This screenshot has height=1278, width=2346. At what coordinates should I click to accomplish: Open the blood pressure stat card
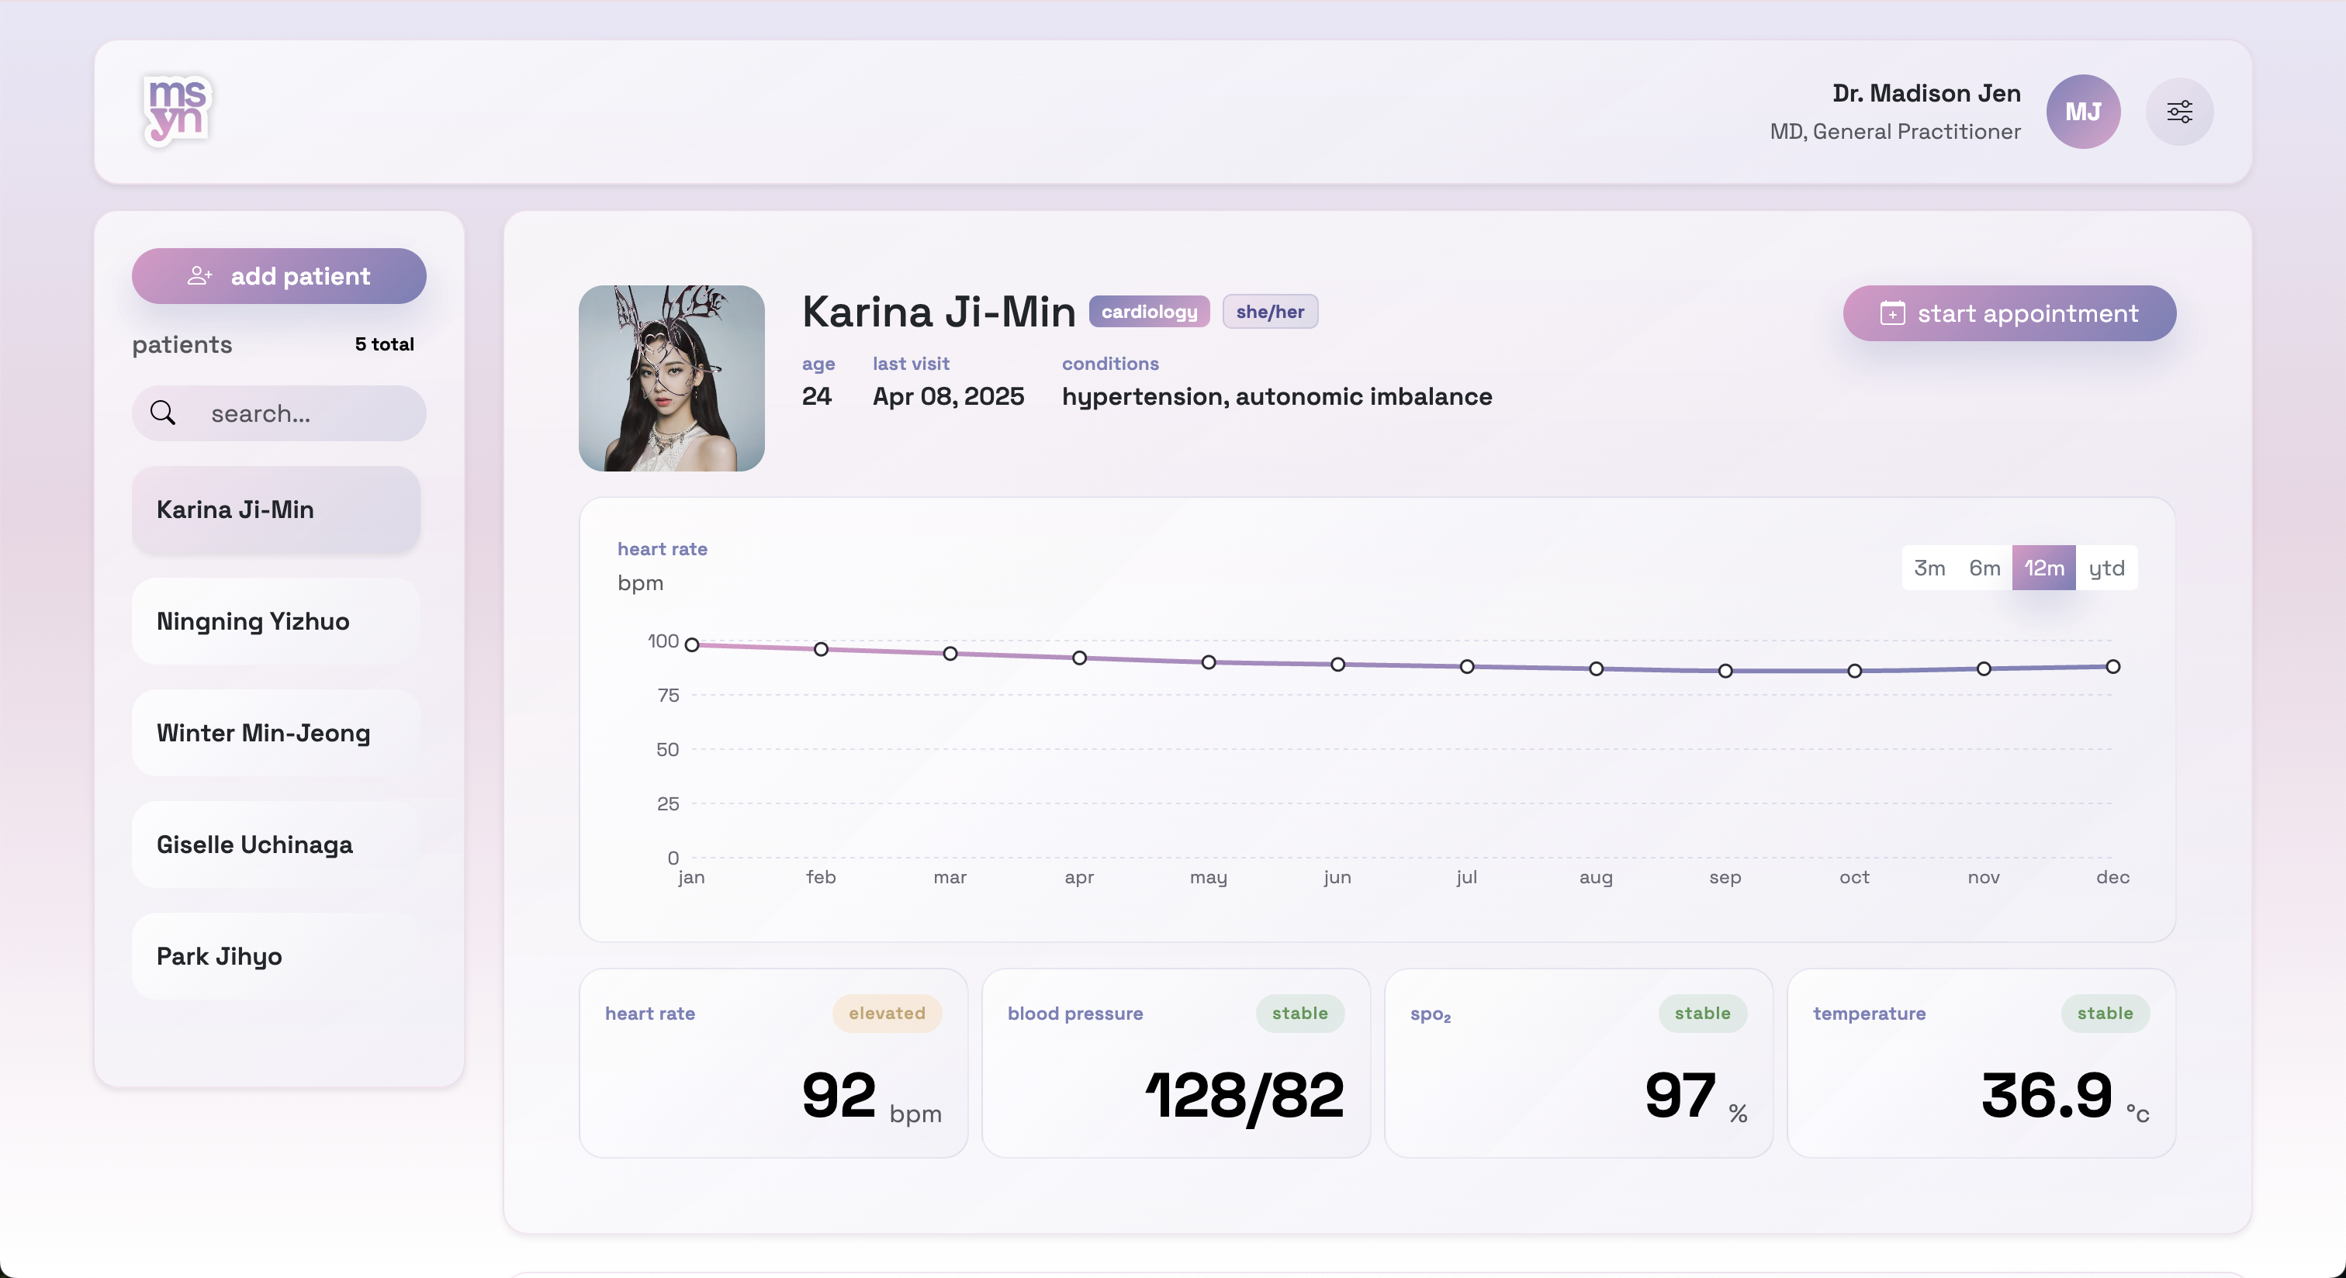point(1175,1062)
